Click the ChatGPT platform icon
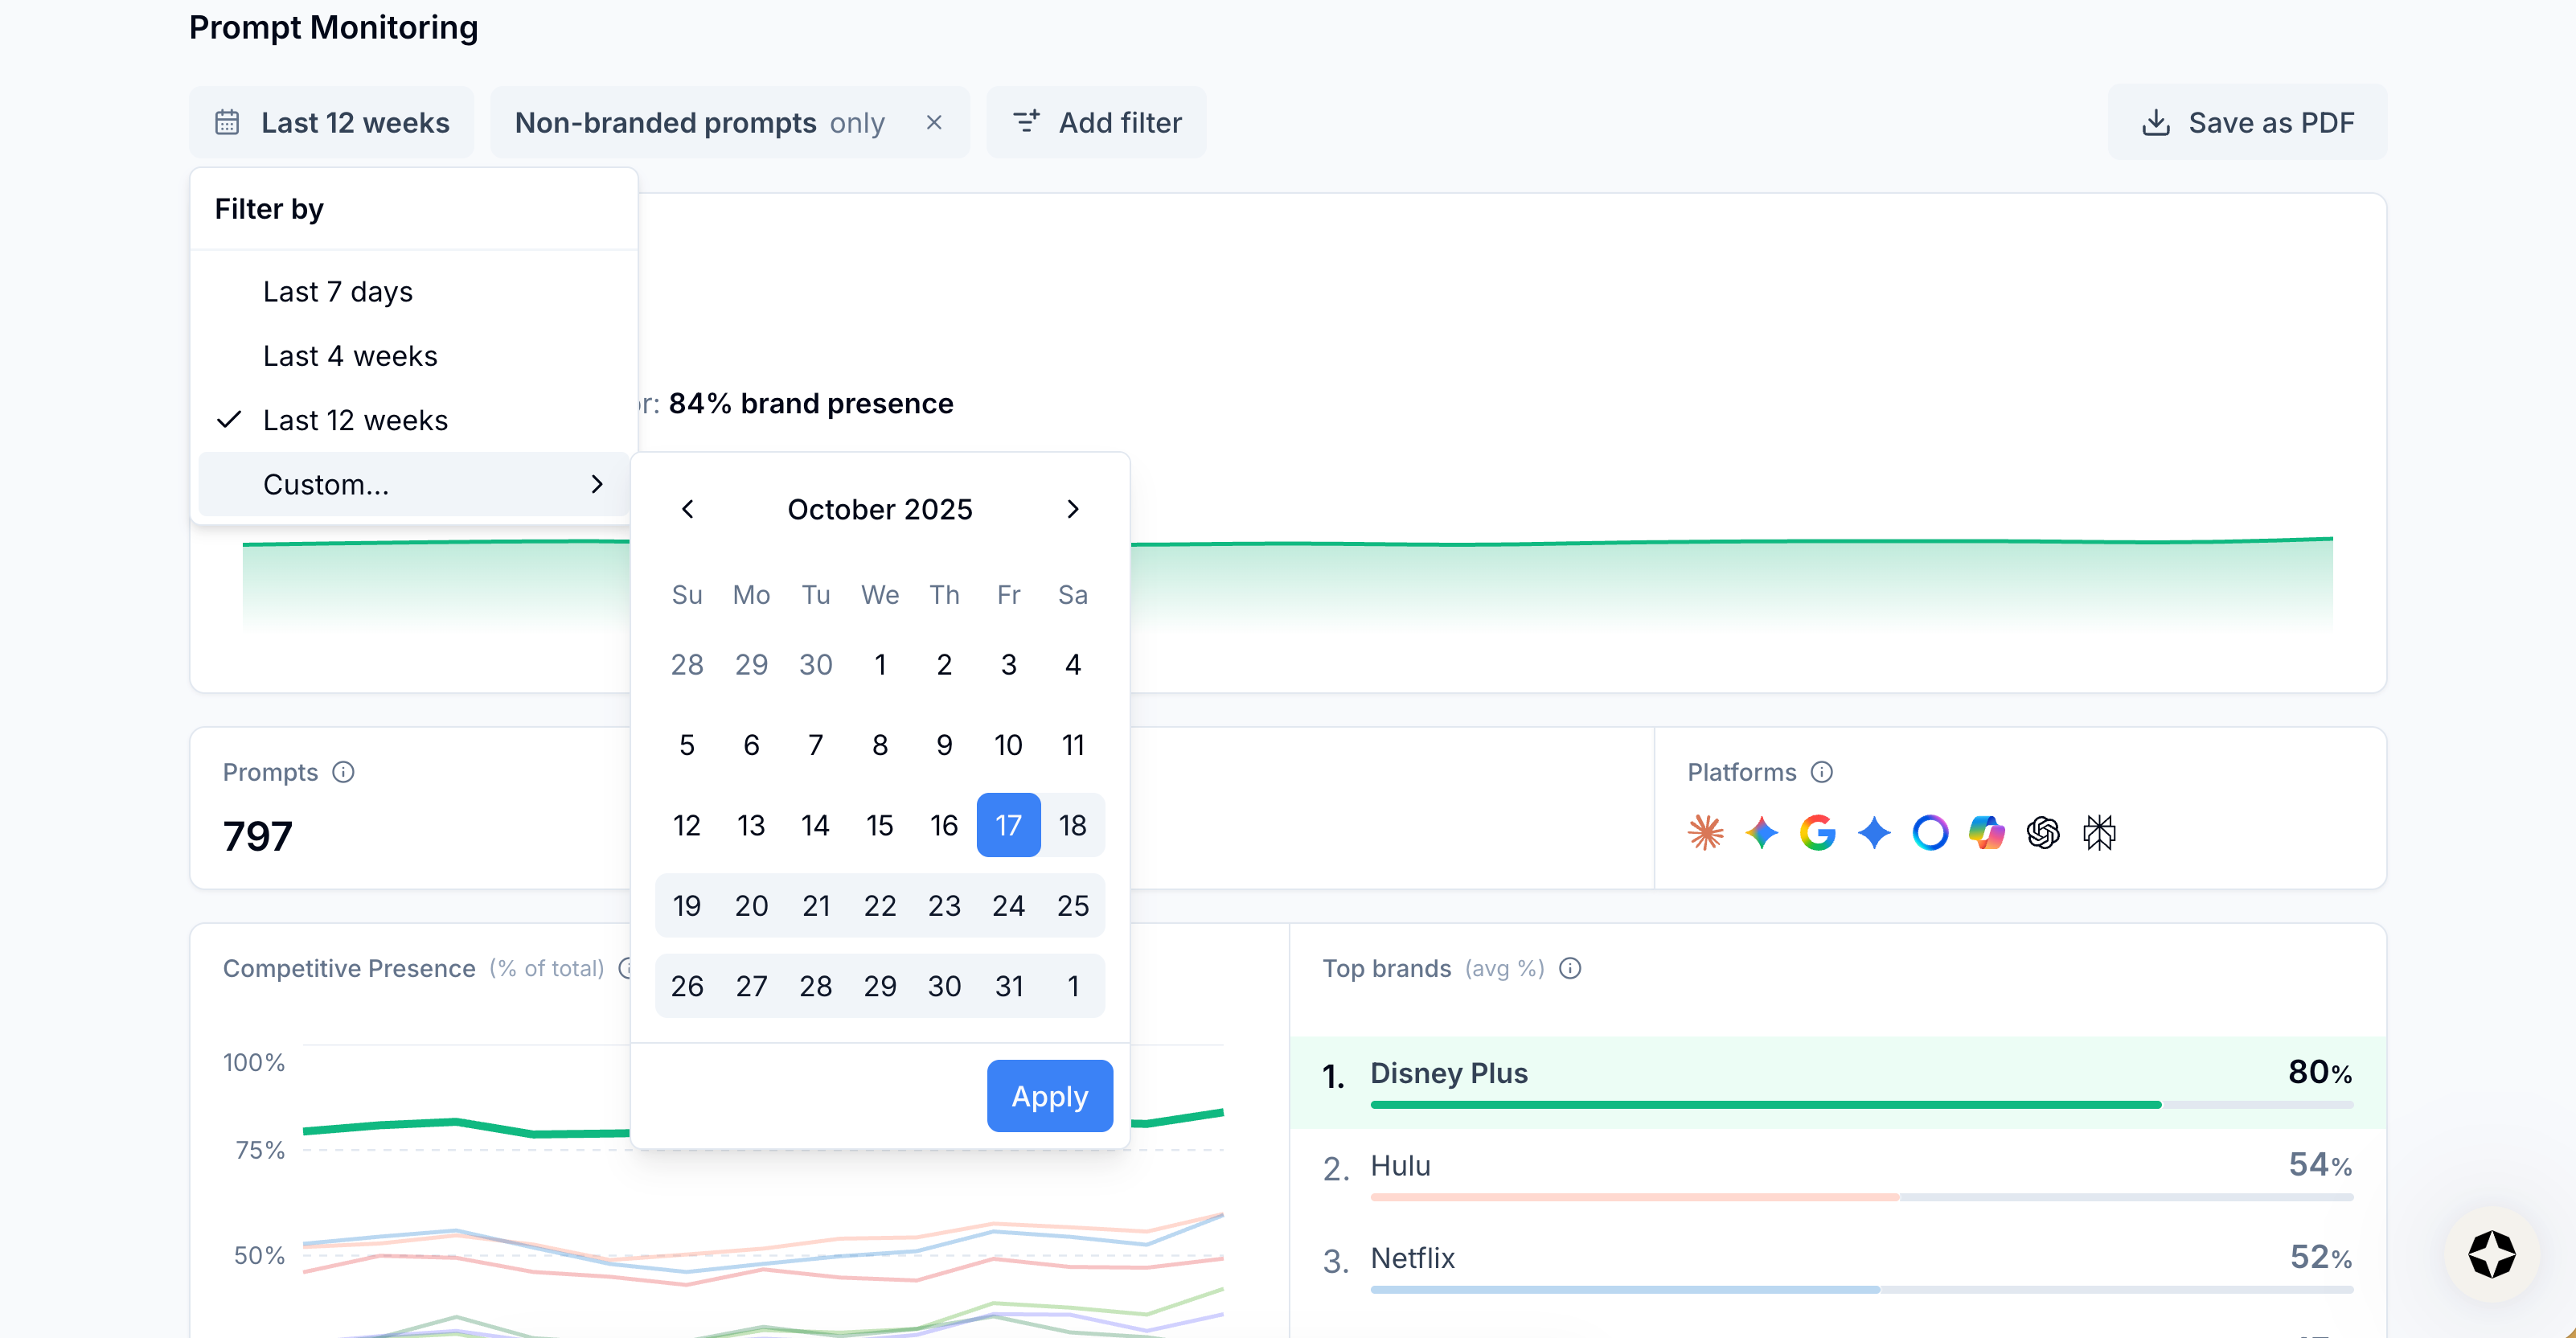The height and width of the screenshot is (1338, 2576). (2043, 832)
